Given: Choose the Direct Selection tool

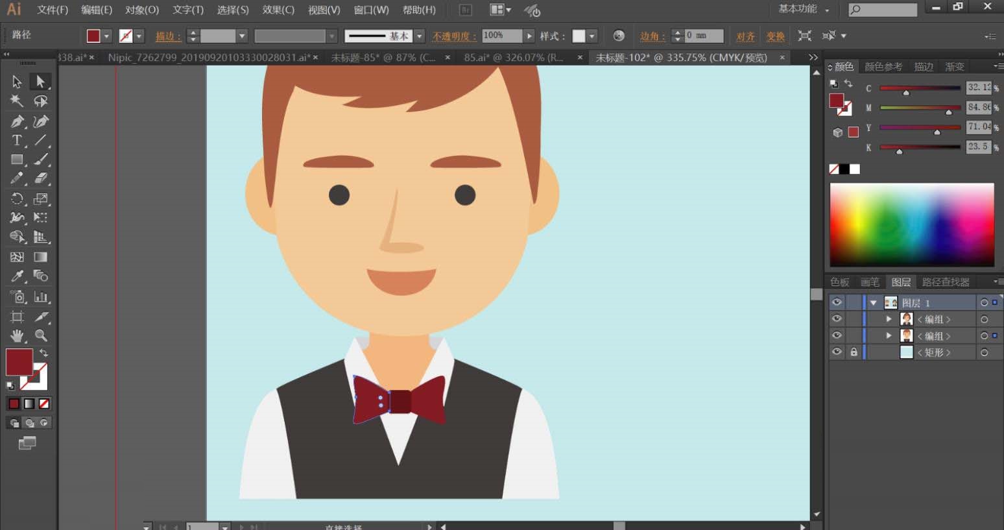Looking at the screenshot, I should click(x=40, y=82).
